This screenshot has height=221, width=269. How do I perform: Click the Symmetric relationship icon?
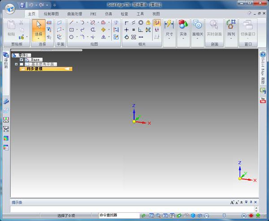(x=134, y=37)
